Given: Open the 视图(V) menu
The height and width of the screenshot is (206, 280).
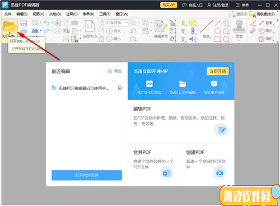Looking at the screenshot, I should click(38, 14).
